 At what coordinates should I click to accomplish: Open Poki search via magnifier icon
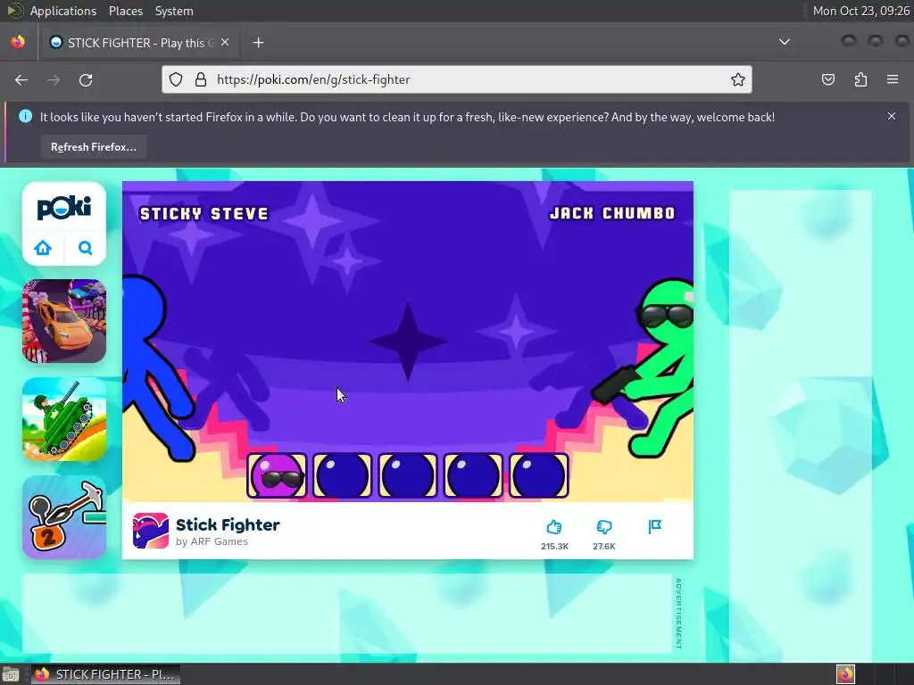tap(85, 248)
